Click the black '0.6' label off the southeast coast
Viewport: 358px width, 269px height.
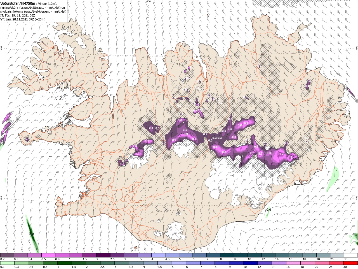(269, 210)
